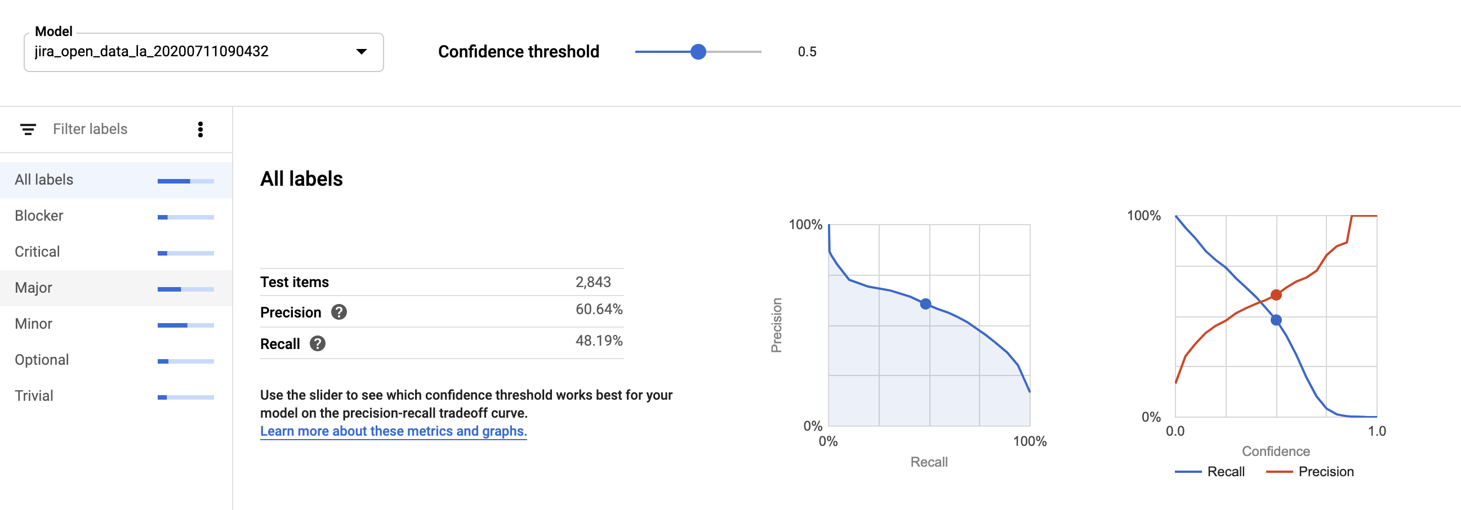Select the All labels entry
The height and width of the screenshot is (510, 1461).
(x=44, y=179)
